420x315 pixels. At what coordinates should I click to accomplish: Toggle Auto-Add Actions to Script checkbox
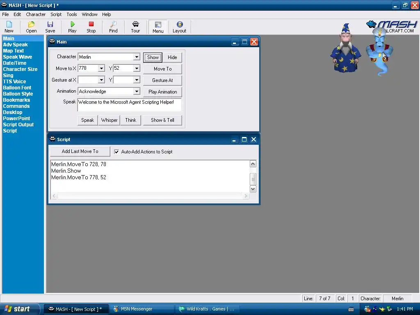pyautogui.click(x=116, y=152)
